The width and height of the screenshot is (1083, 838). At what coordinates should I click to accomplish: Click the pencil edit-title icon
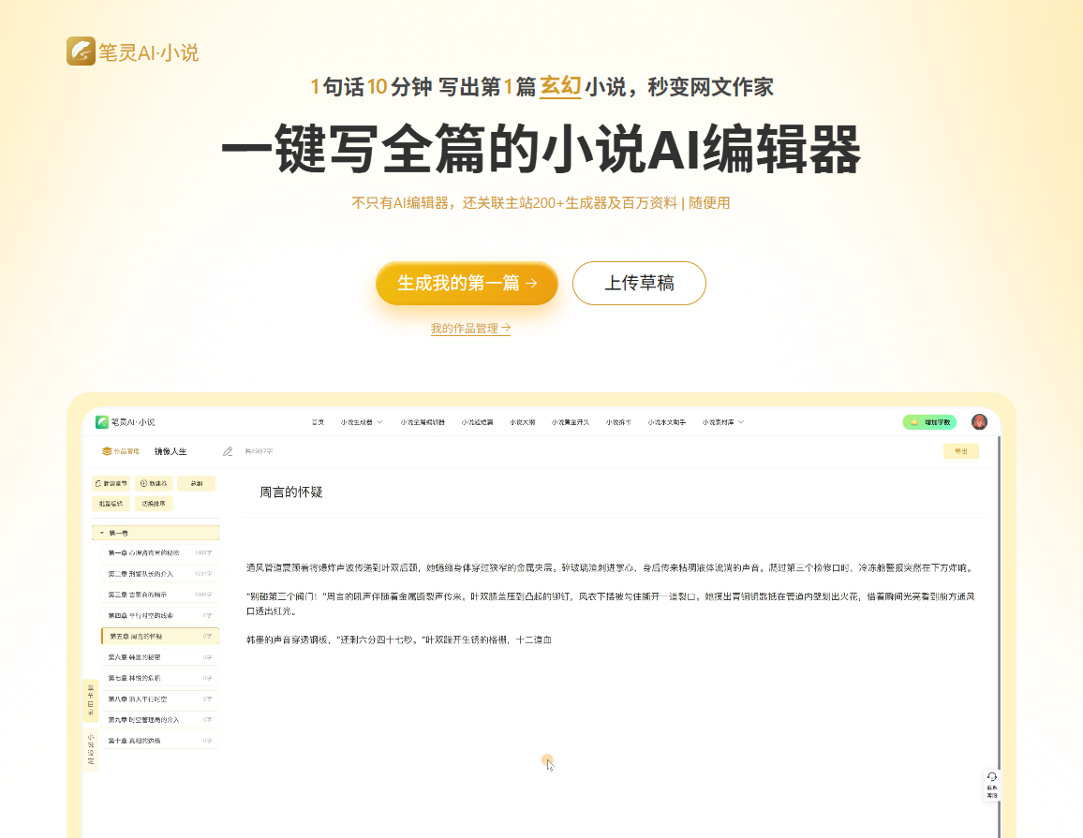coord(228,451)
